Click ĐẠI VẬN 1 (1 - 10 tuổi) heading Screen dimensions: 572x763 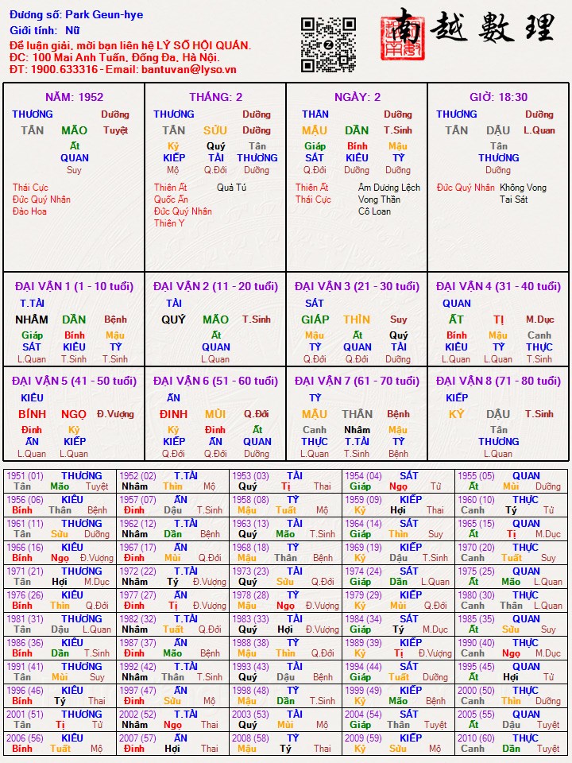[74, 286]
